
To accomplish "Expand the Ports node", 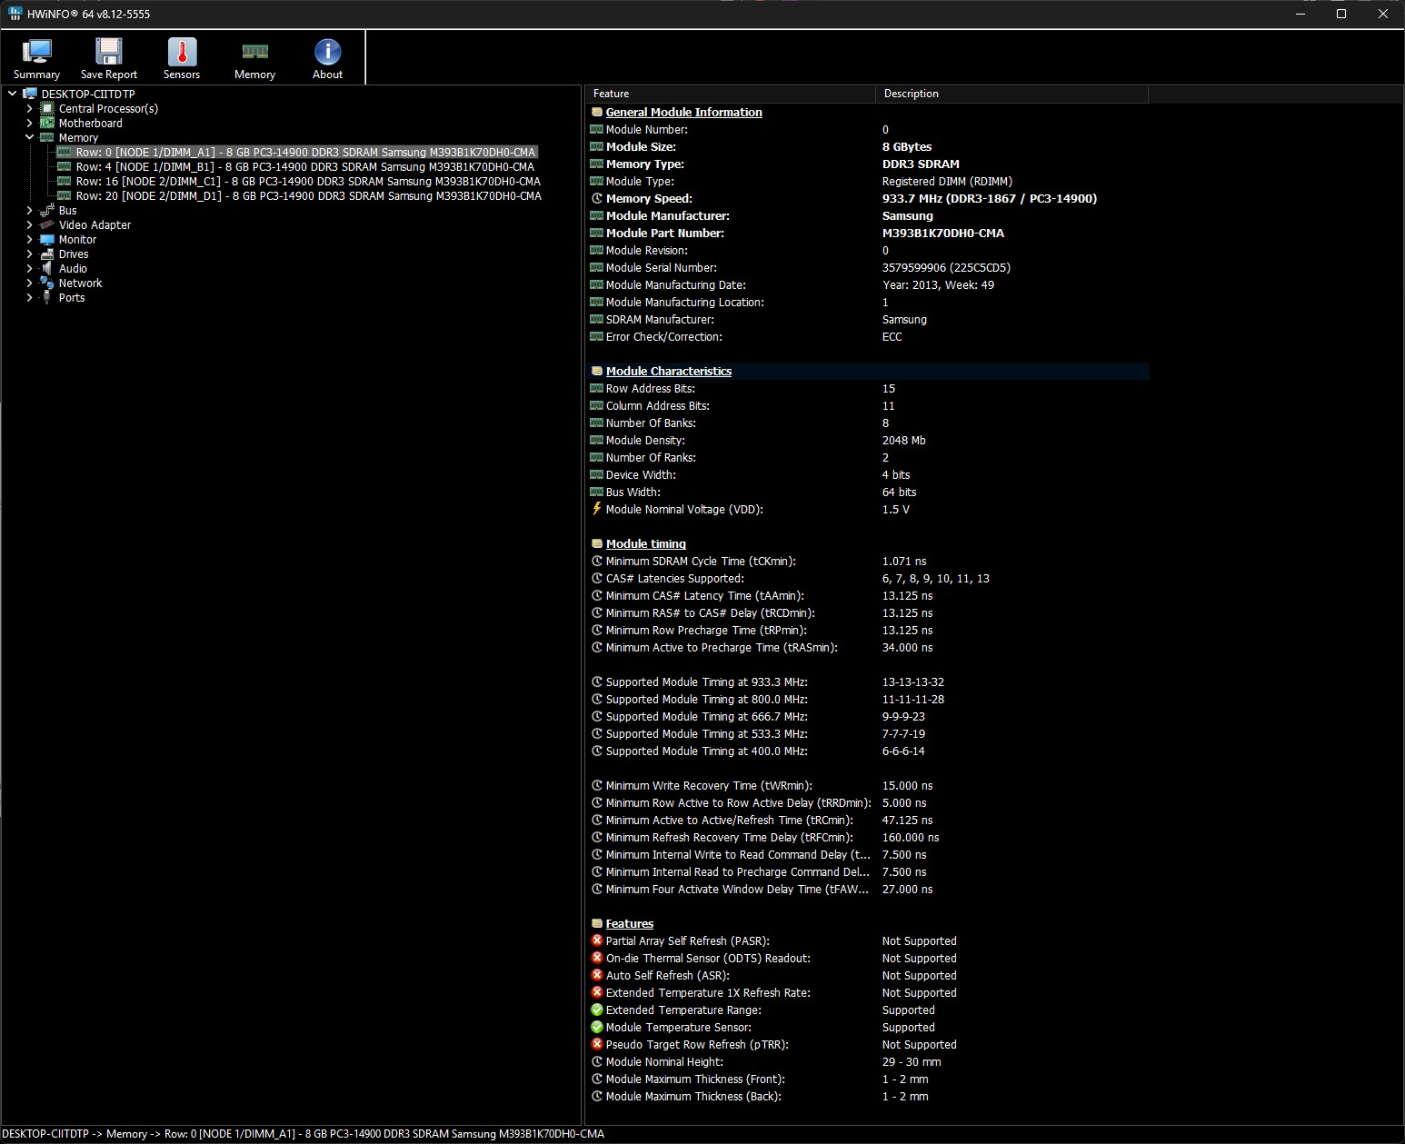I will [29, 297].
